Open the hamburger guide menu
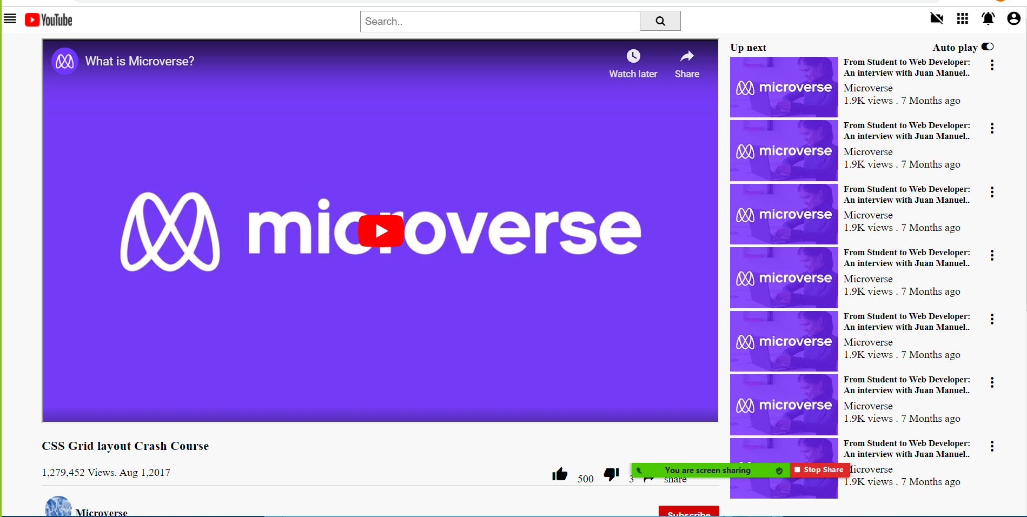The height and width of the screenshot is (517, 1027). click(10, 19)
